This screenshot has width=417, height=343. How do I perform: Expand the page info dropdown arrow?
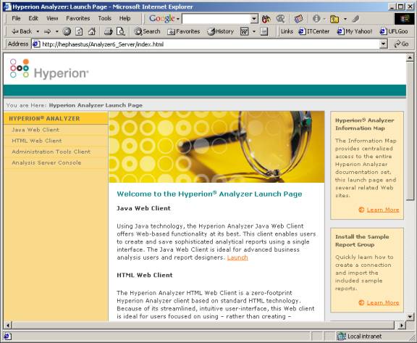tap(324, 19)
